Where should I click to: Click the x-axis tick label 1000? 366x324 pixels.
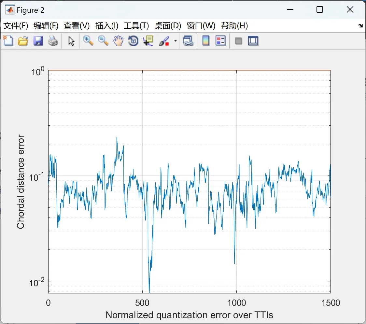[236, 303]
